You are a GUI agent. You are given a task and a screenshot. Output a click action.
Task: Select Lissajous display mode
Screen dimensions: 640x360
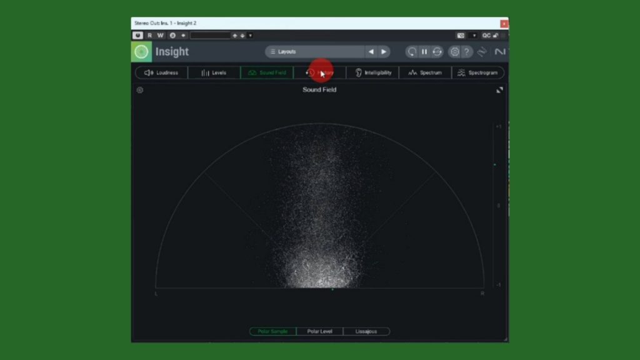pos(366,331)
